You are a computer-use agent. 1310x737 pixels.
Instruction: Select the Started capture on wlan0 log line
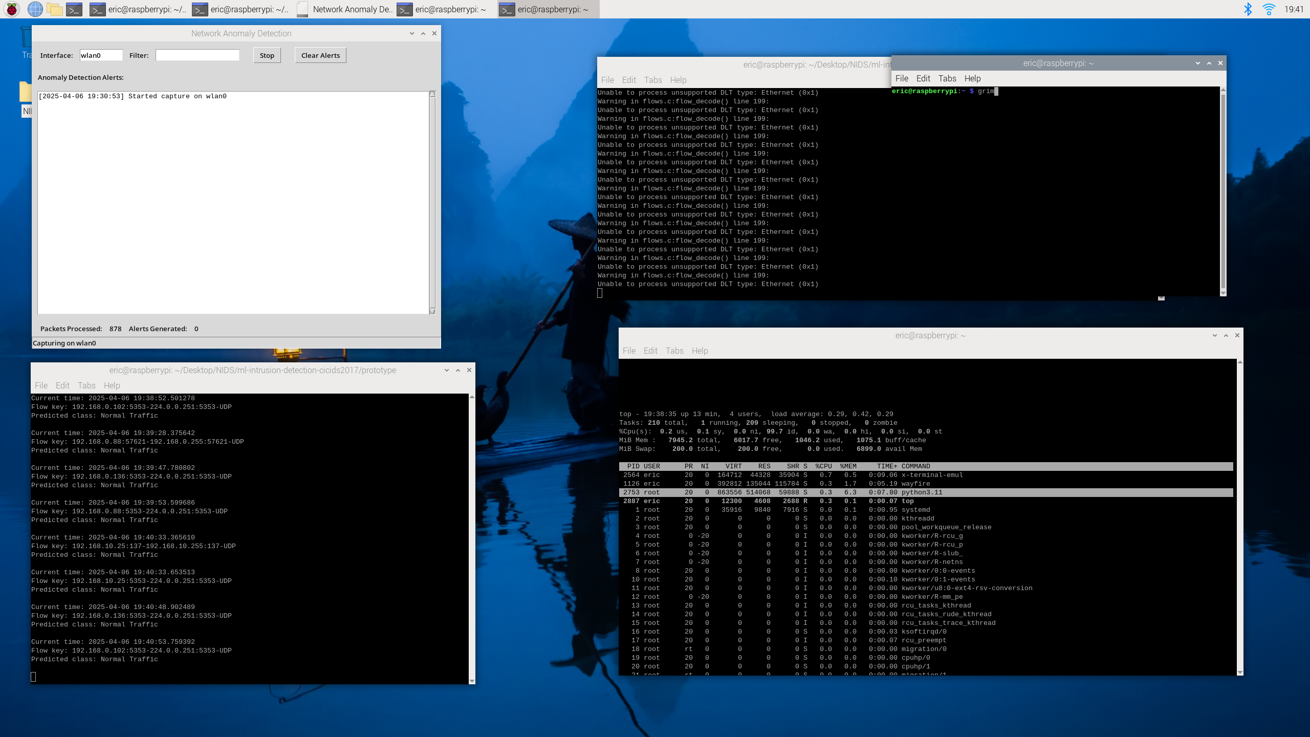[133, 96]
